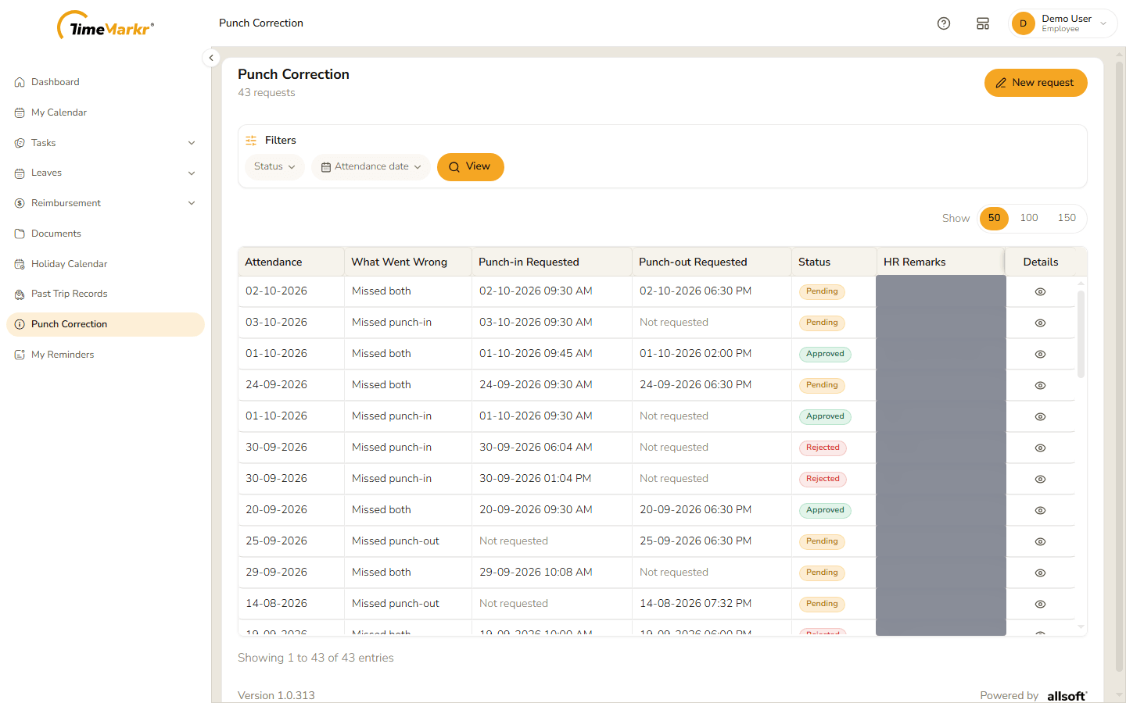Click the My Reminders icon
1126x703 pixels.
pyautogui.click(x=20, y=355)
